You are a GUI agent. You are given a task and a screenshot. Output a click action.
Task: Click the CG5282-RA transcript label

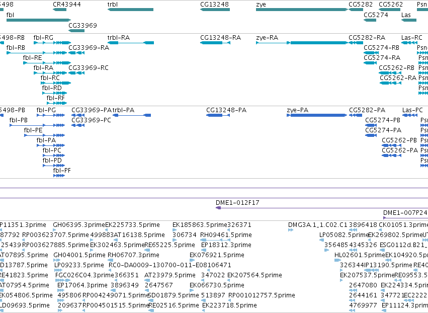[367, 38]
